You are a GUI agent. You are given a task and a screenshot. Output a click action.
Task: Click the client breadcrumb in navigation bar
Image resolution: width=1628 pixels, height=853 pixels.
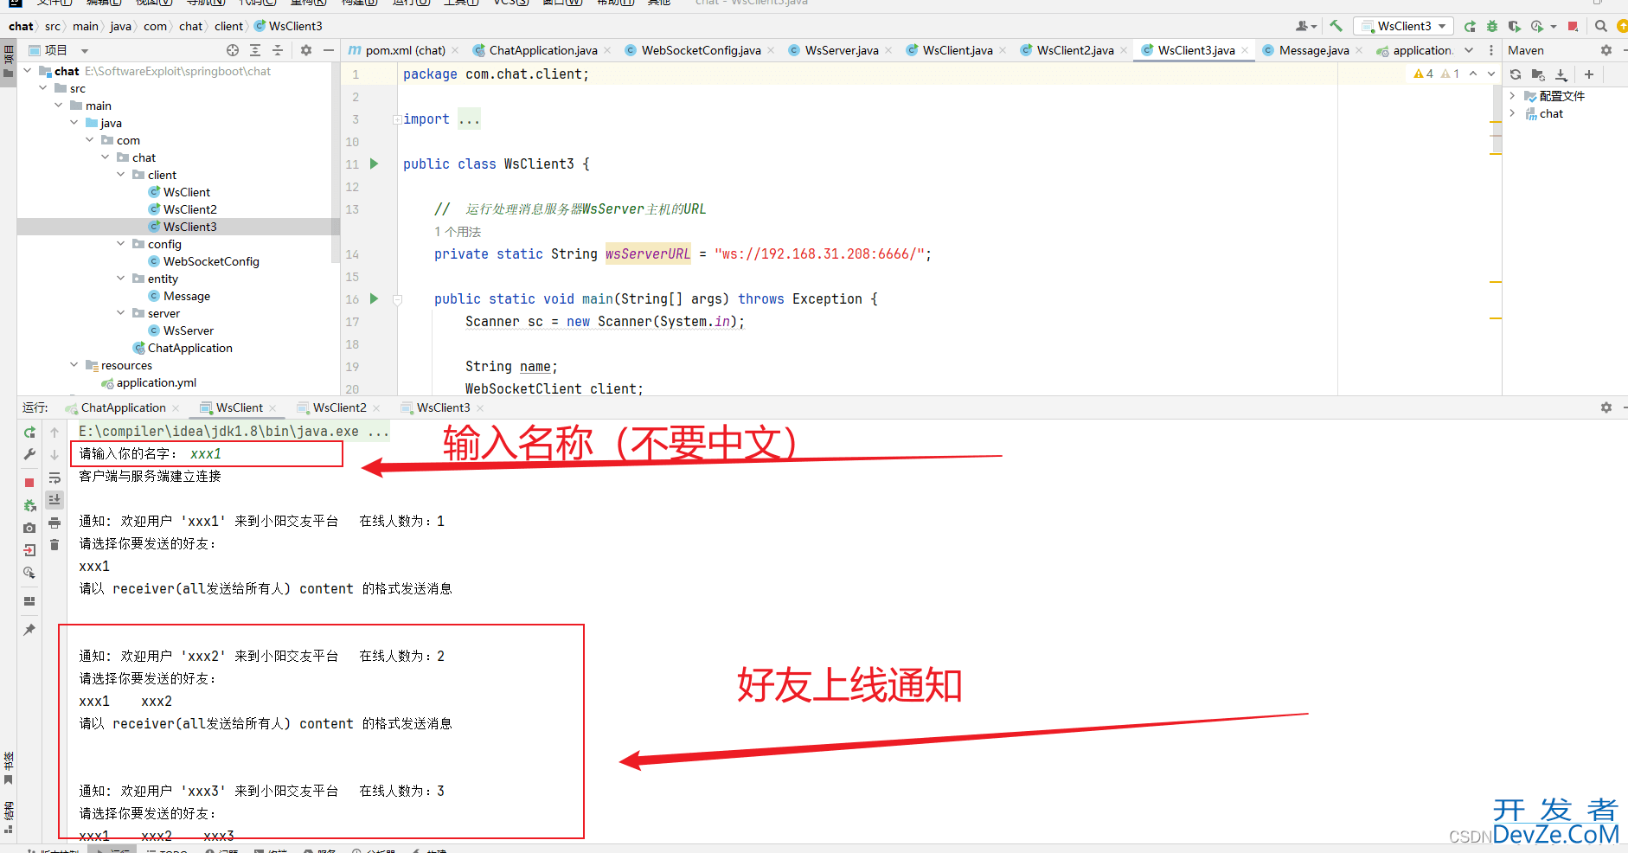click(229, 26)
